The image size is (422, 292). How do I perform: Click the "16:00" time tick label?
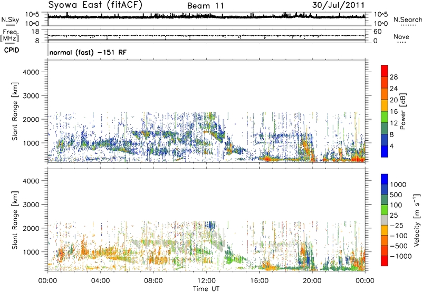pyautogui.click(x=259, y=281)
